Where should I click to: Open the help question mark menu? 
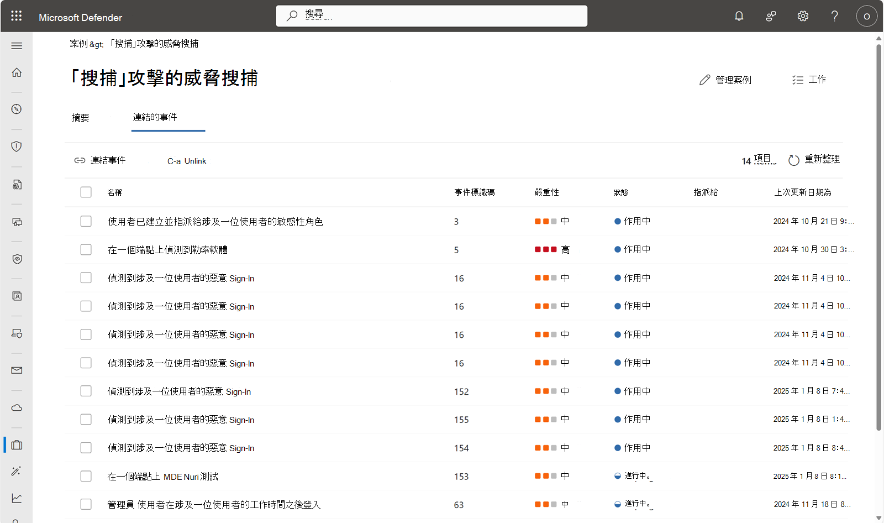coord(834,16)
